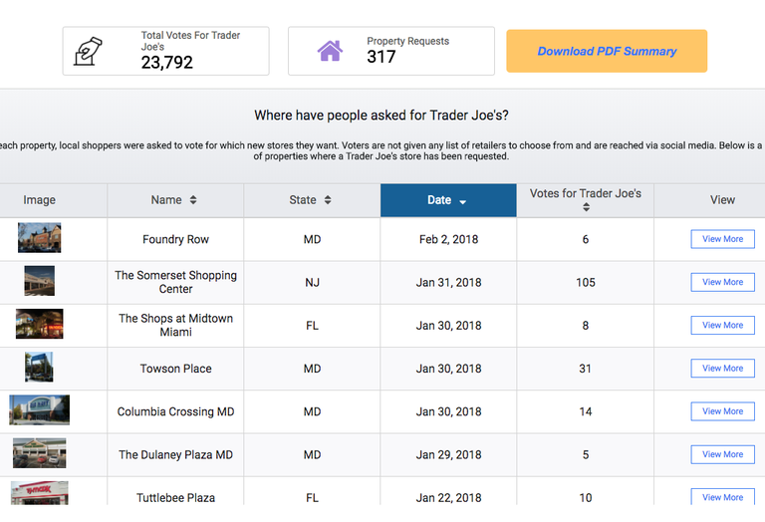
Task: Open the Columbia Crossing MD thumbnail
Action: point(40,409)
